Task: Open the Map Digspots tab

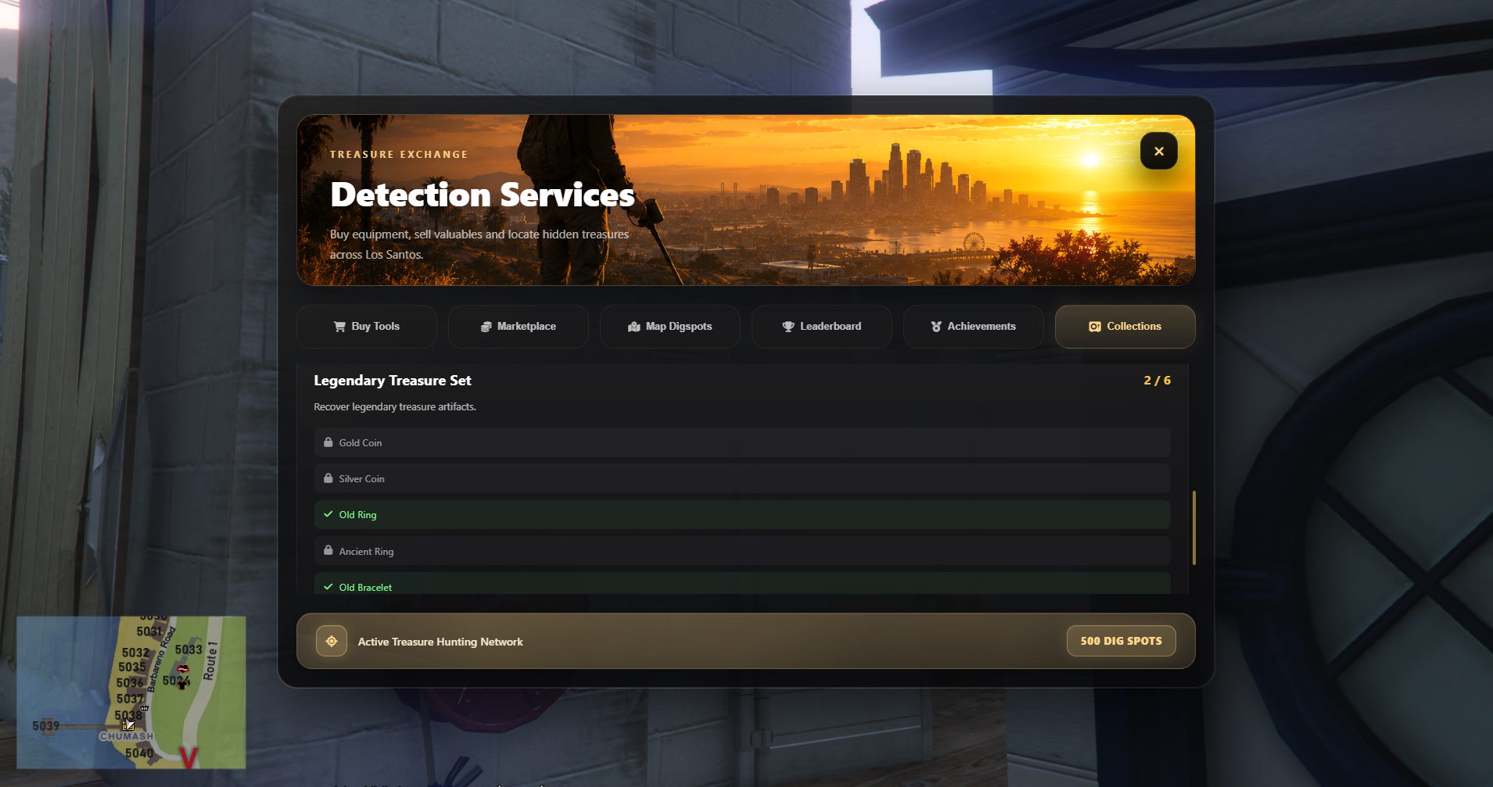Action: tap(670, 327)
